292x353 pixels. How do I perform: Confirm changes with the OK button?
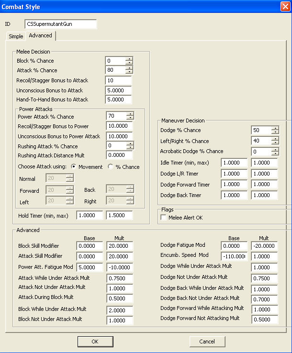pos(95,342)
